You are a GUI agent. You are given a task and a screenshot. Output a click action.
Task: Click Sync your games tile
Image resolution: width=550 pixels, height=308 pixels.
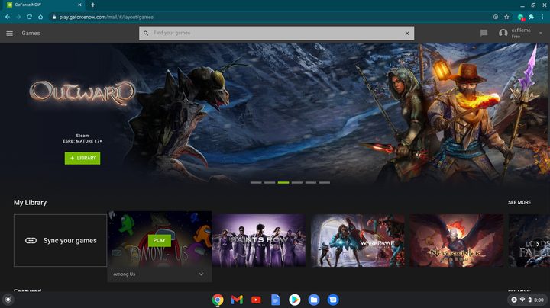(x=60, y=240)
